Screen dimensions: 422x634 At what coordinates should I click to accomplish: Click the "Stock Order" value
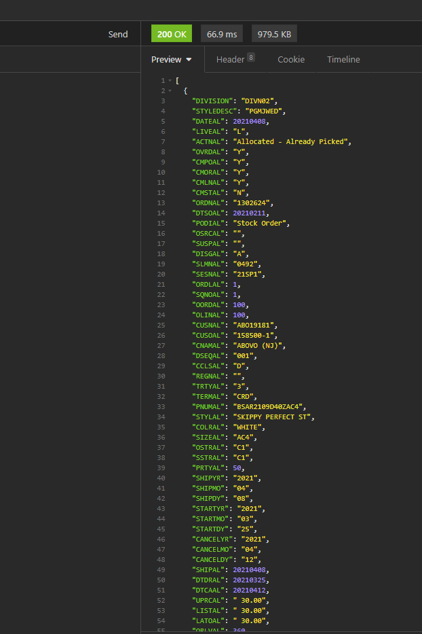[259, 223]
